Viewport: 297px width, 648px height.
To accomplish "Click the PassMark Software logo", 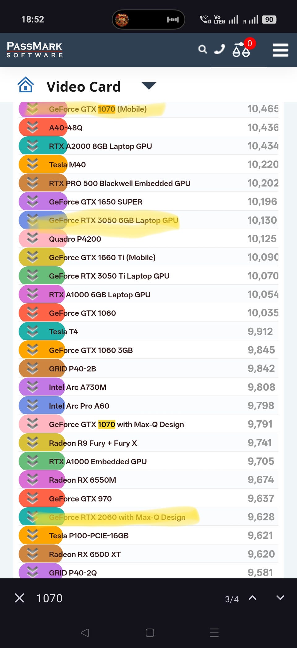I will coord(35,50).
